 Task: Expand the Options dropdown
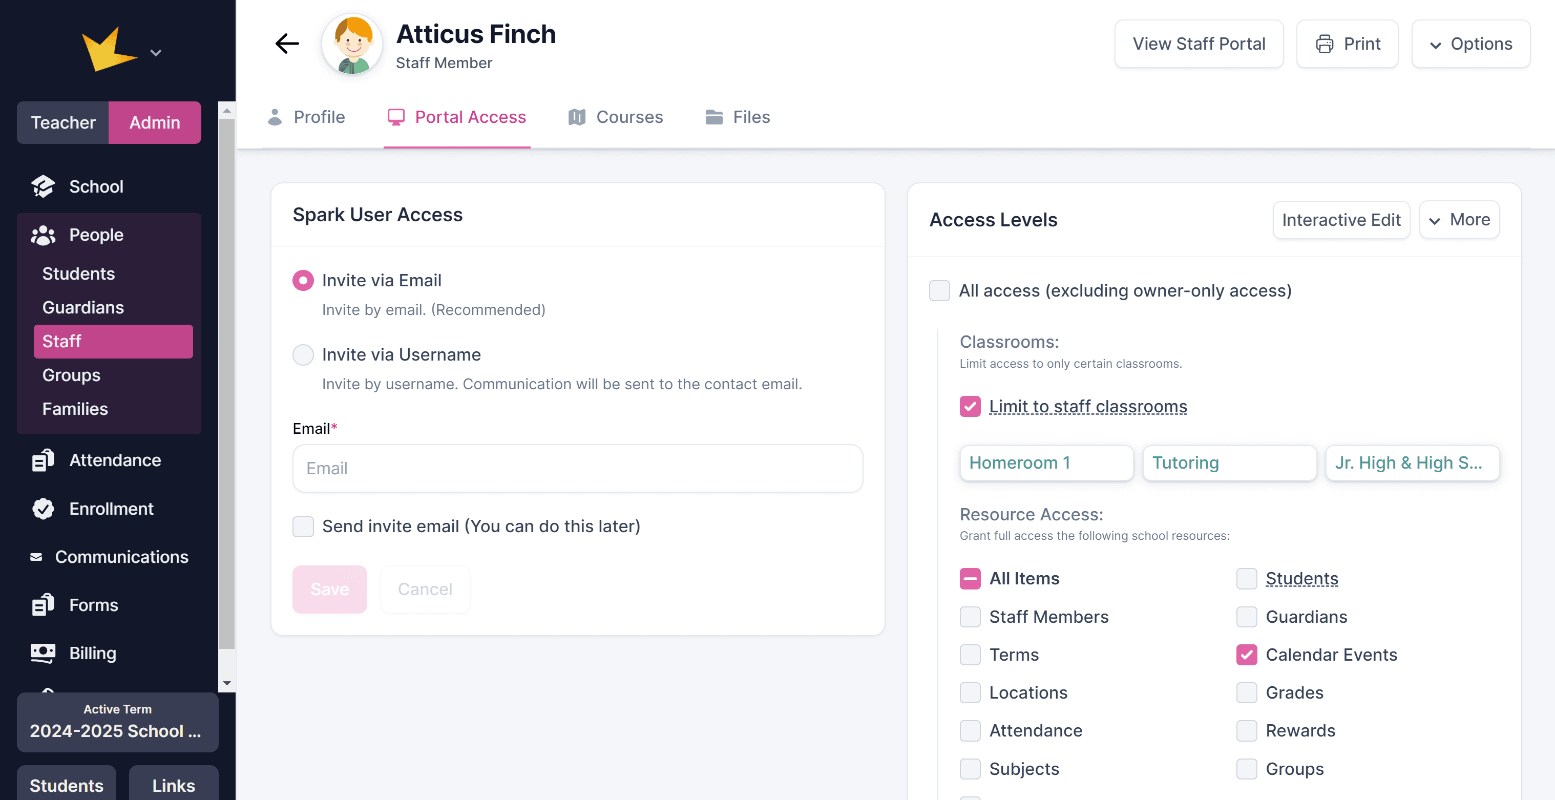point(1470,44)
